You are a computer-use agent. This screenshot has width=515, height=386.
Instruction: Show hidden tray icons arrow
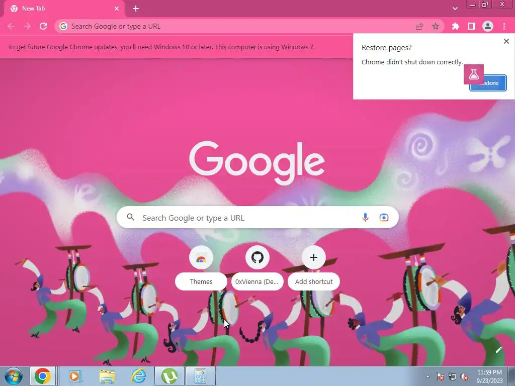click(x=427, y=377)
